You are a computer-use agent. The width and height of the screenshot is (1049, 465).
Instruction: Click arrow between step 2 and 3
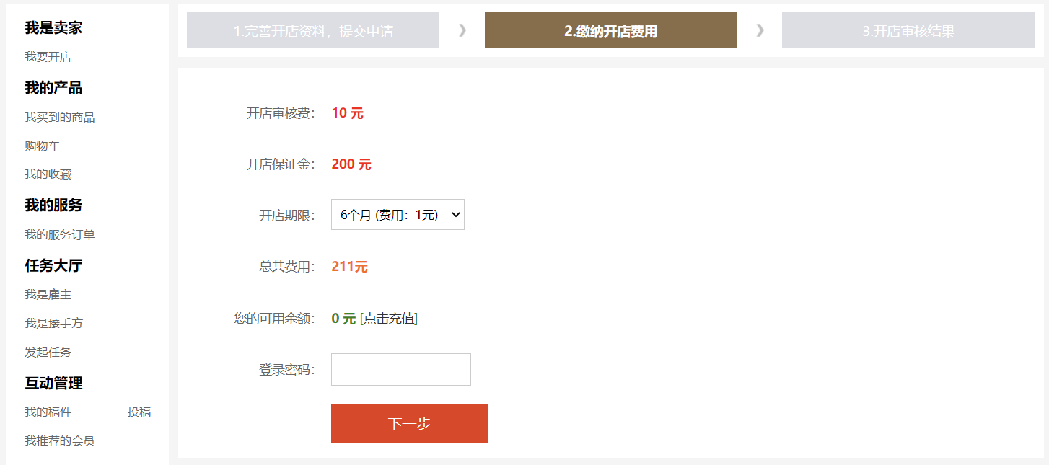[760, 30]
